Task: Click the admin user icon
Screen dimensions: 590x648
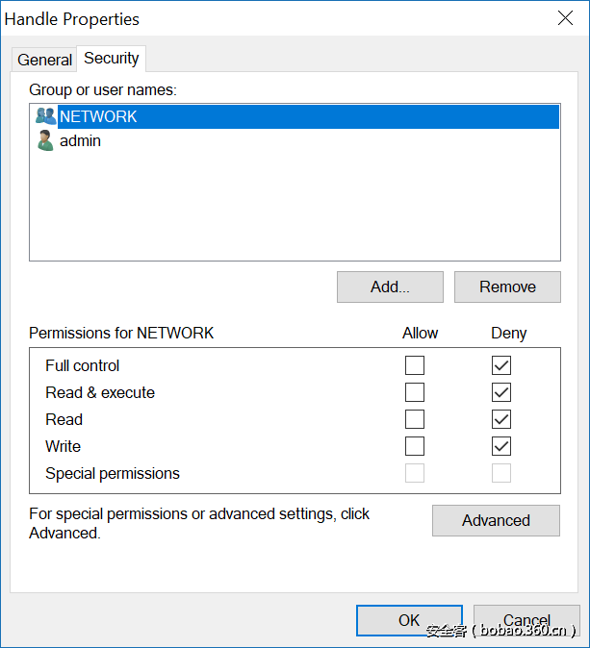Action: pyautogui.click(x=45, y=141)
